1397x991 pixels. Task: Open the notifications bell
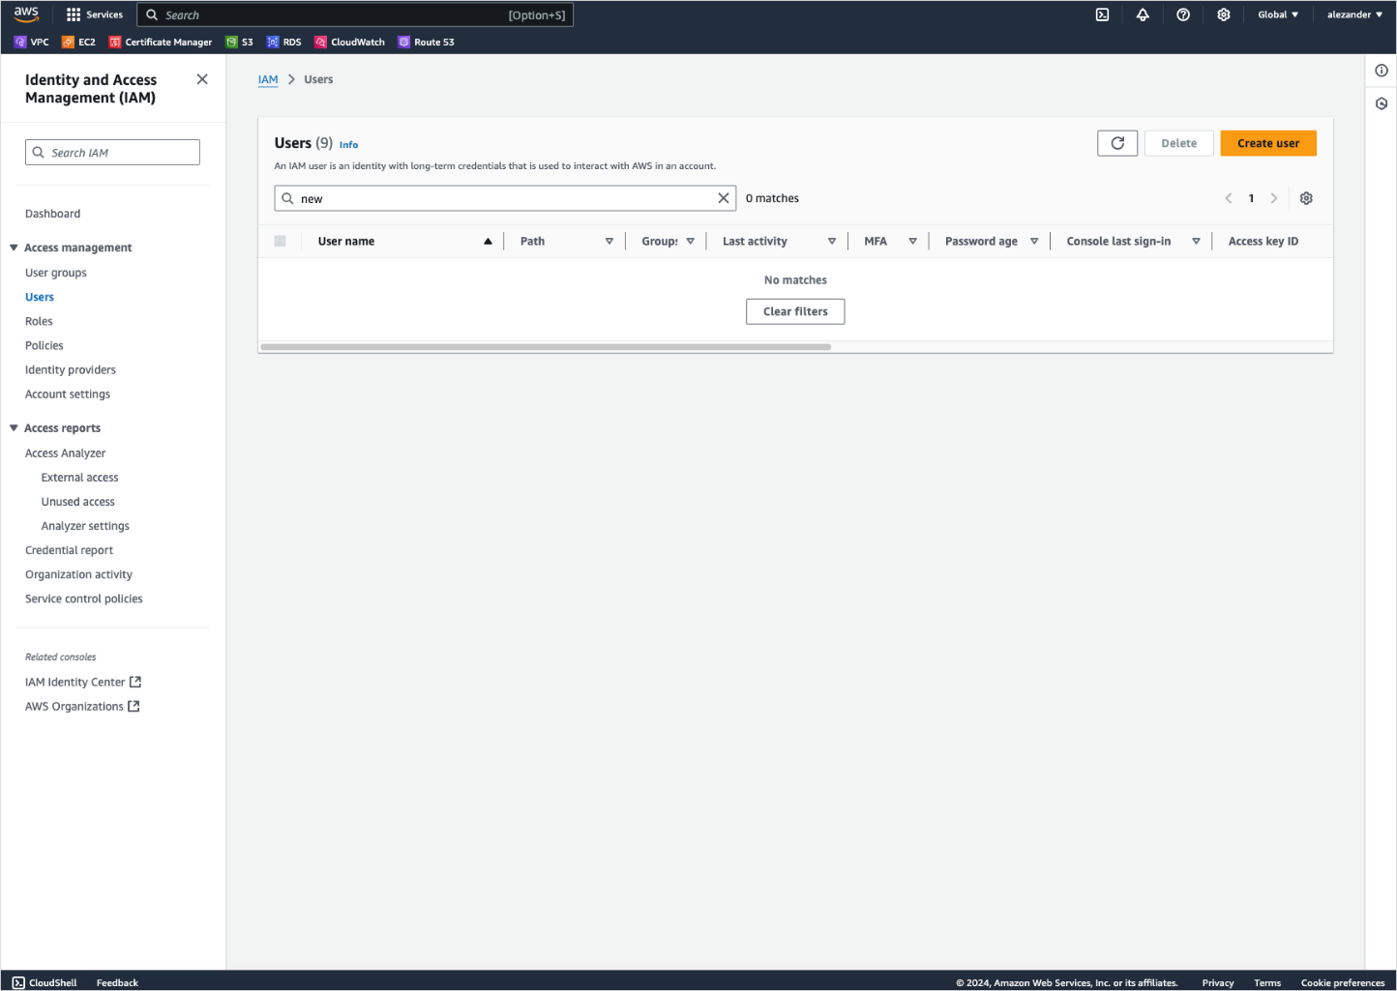point(1143,15)
